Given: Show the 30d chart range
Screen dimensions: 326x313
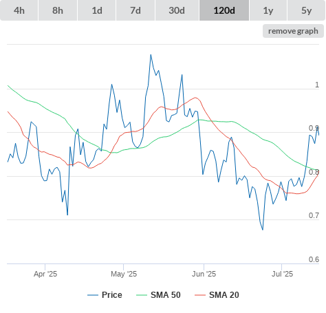Looking at the screenshot, I should tap(177, 10).
